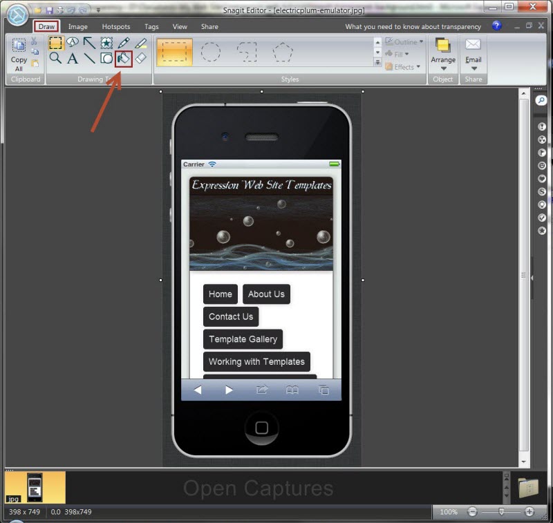Expand the Styles gallery more arrow

[x=377, y=62]
